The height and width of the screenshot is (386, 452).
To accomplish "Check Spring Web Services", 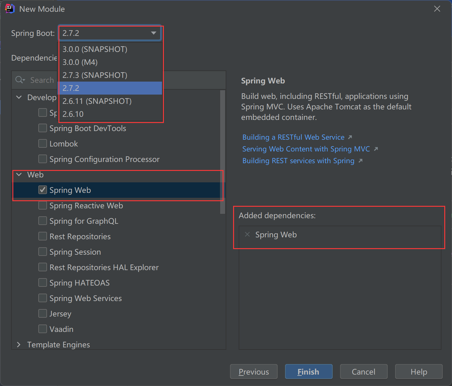I will point(43,298).
